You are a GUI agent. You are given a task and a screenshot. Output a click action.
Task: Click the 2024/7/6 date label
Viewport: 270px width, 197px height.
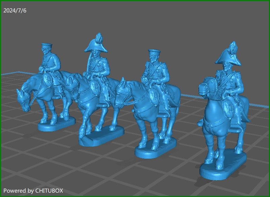tap(15, 10)
